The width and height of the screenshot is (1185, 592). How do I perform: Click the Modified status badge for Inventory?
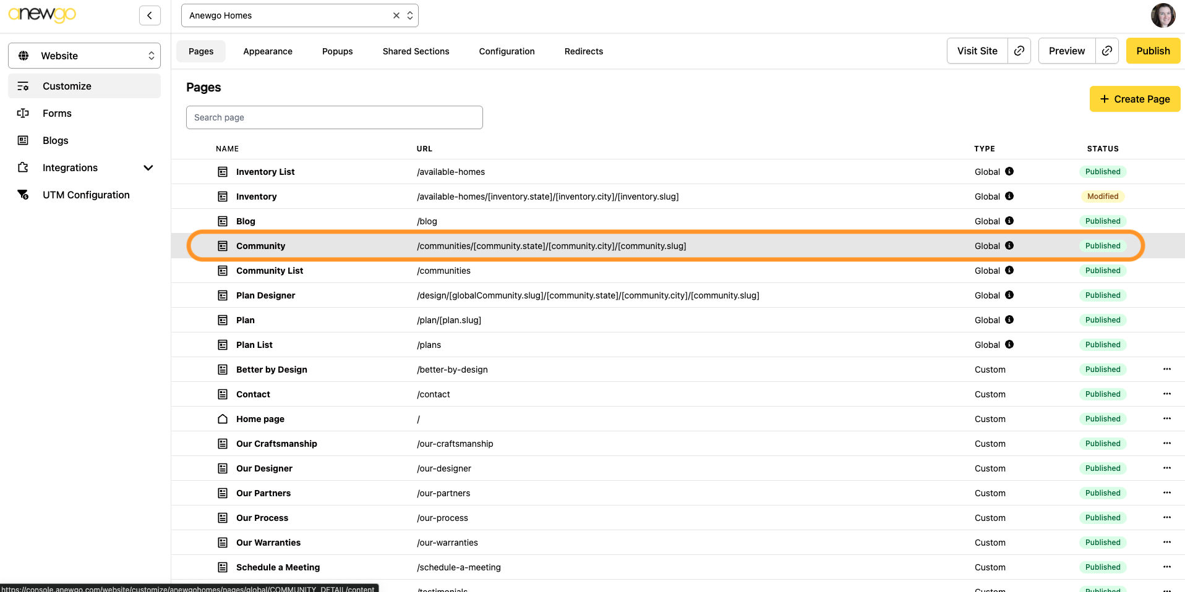coord(1103,197)
